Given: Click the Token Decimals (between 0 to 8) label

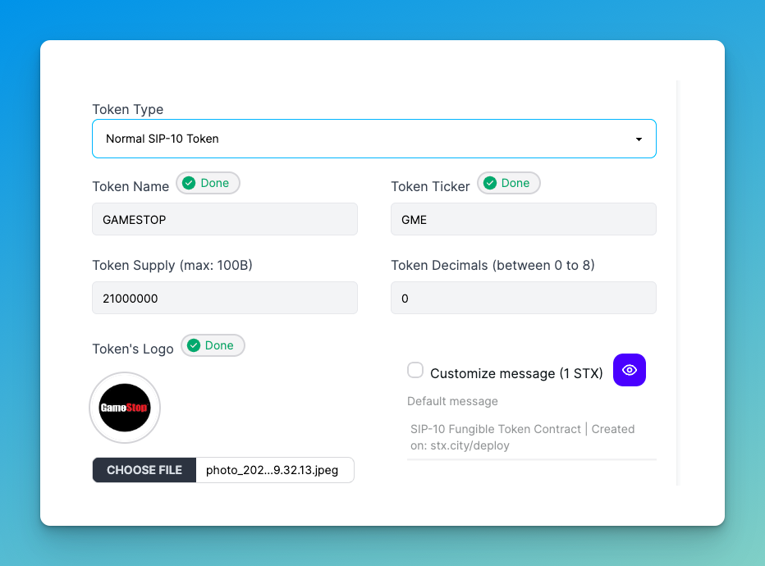Looking at the screenshot, I should 492,265.
